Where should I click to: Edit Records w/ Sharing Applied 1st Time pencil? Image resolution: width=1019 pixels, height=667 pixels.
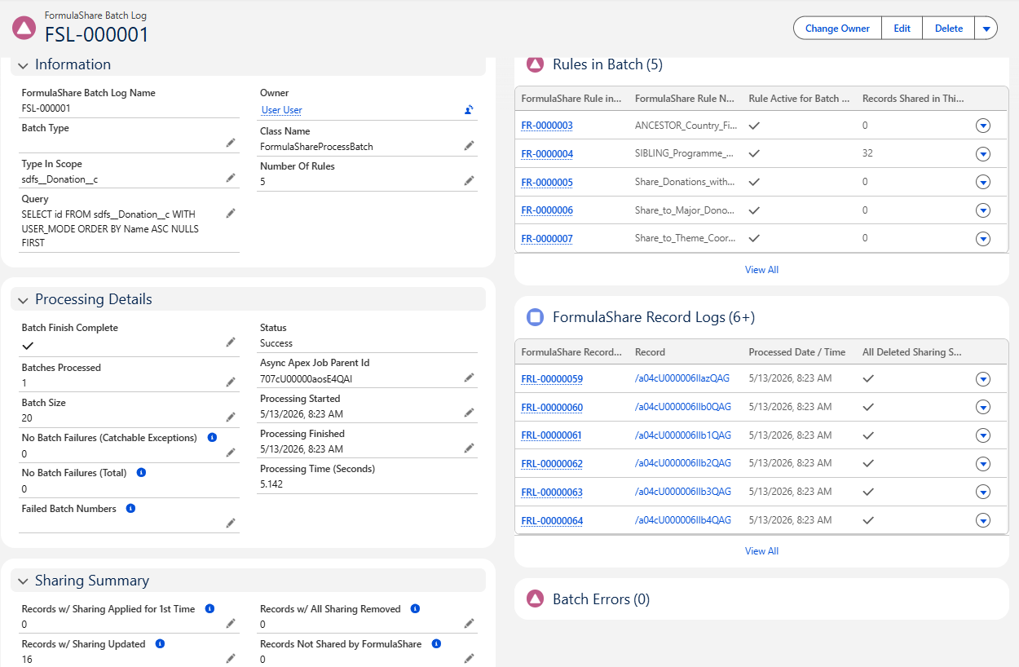tap(231, 623)
